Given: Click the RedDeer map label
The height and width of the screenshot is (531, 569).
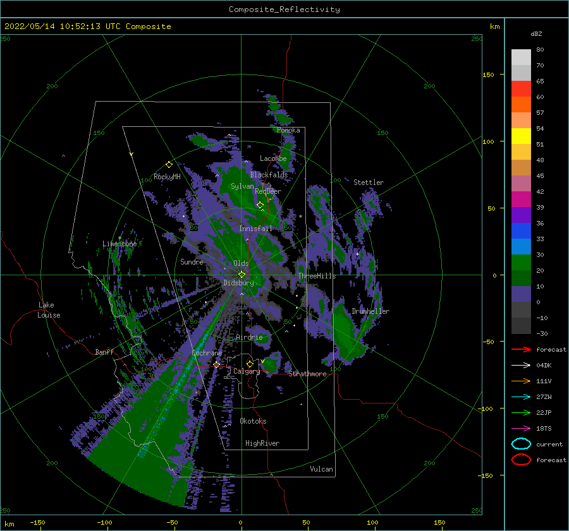Looking at the screenshot, I should 268,191.
